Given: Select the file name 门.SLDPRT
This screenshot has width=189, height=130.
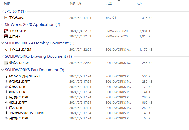Looking at the screenshot, I should 17,108.
